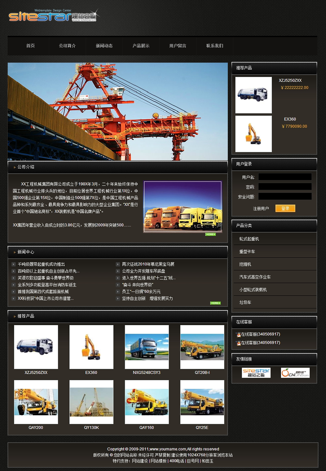Click the MORE icon in news section
The image size is (326, 471).
tap(215, 303)
